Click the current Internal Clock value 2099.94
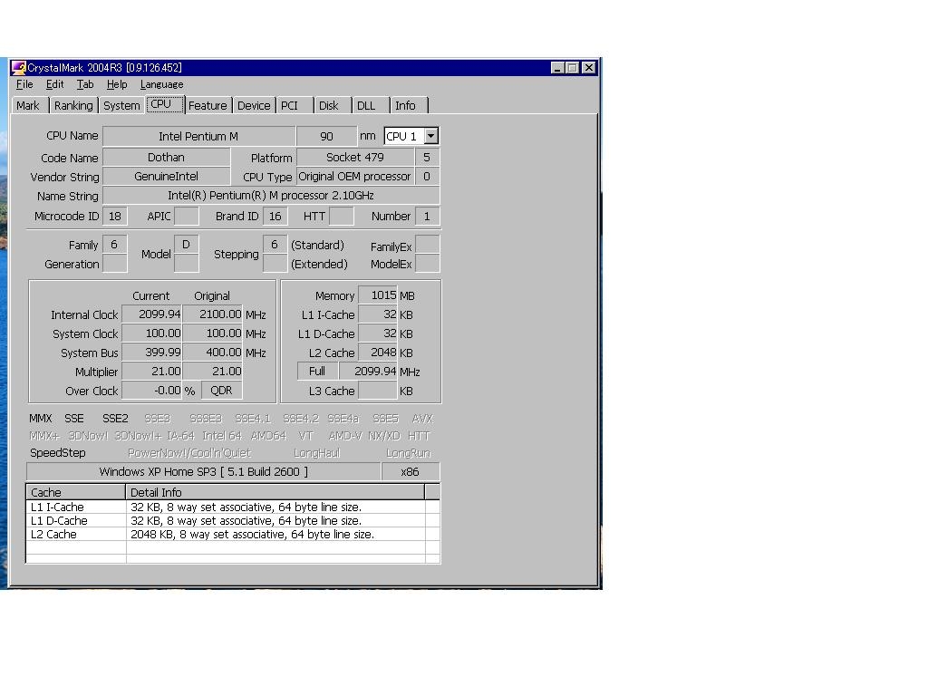Viewport: 928px width, 696px height. (152, 314)
